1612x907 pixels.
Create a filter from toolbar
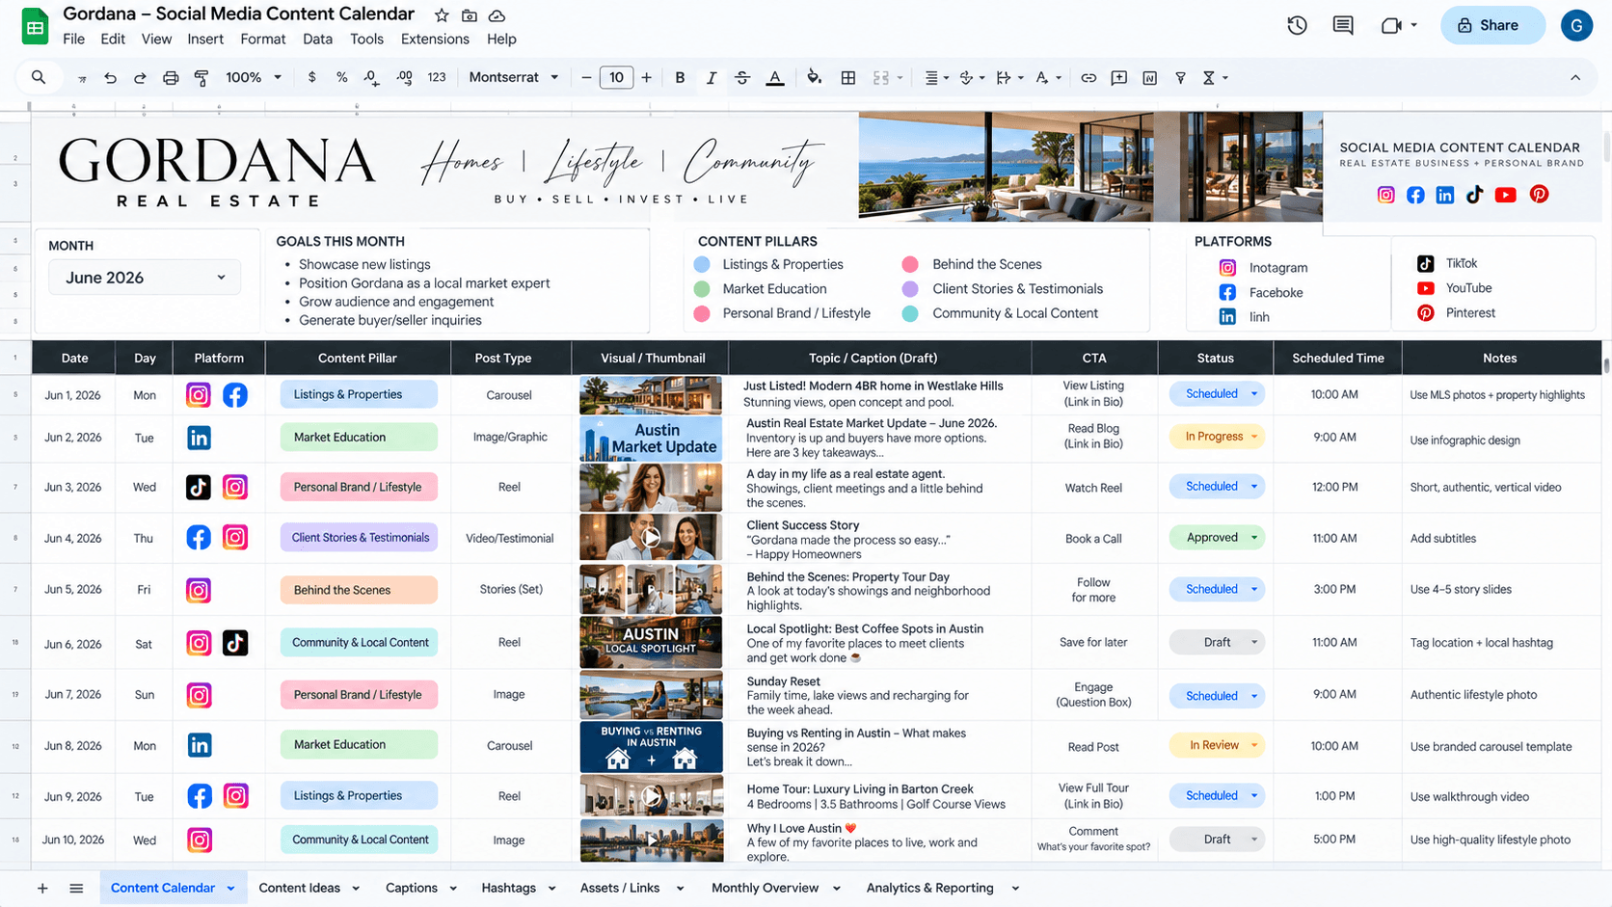1180,78
